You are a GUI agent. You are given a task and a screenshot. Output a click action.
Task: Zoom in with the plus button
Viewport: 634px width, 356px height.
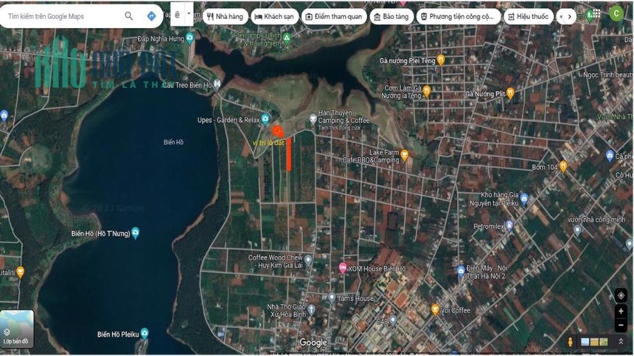tap(621, 311)
